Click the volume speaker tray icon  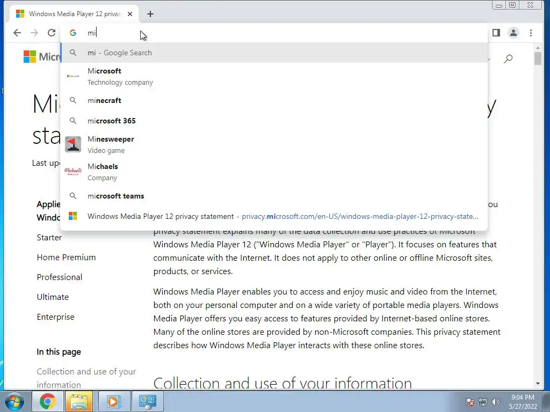point(495,402)
